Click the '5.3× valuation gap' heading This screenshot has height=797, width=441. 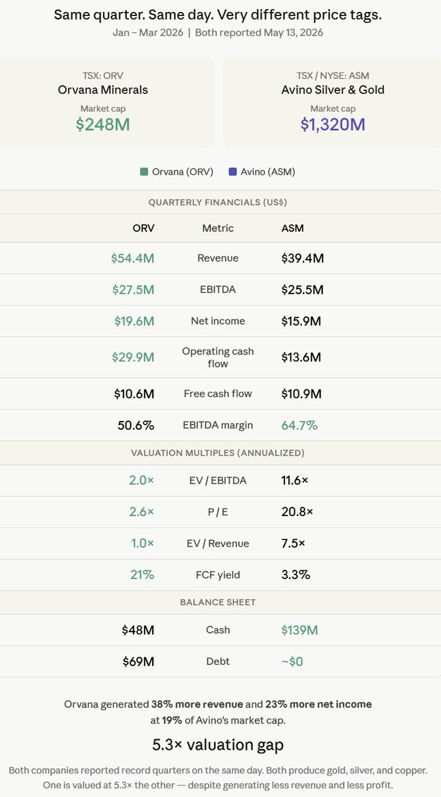(x=218, y=745)
